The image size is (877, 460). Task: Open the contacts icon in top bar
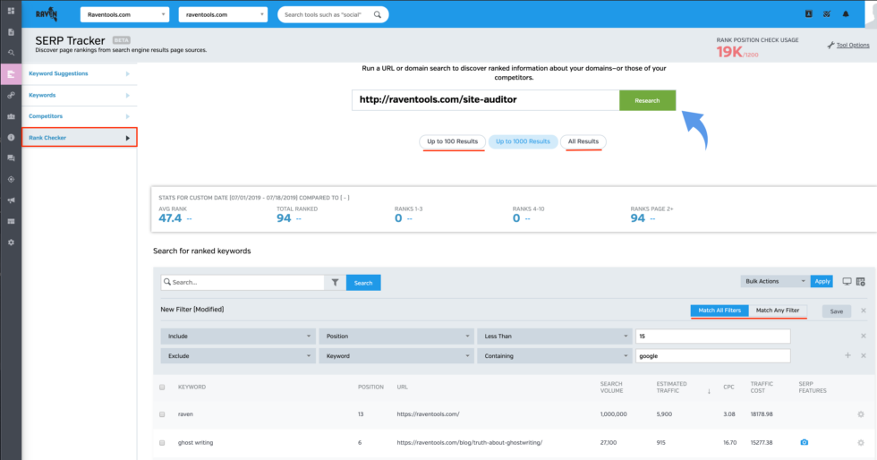809,14
